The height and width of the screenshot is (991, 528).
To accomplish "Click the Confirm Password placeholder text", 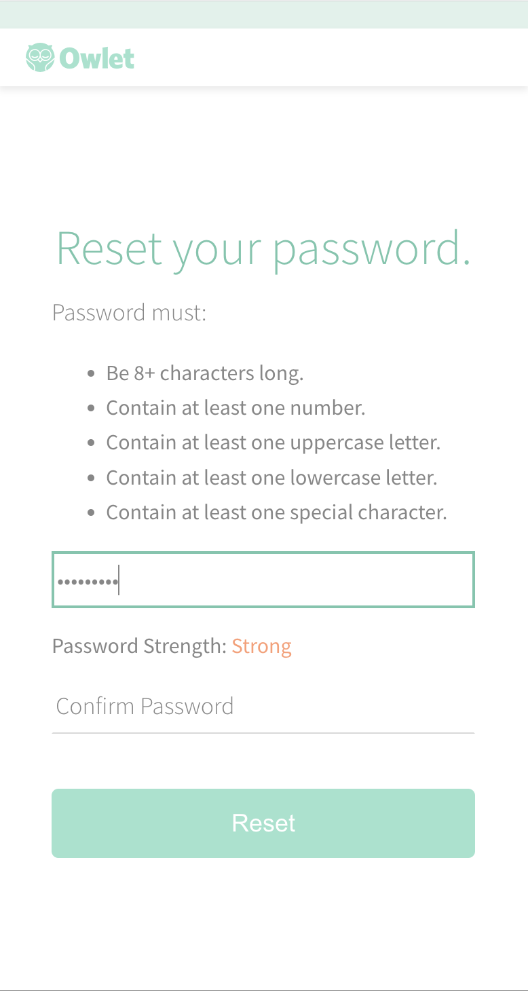I will tap(145, 706).
